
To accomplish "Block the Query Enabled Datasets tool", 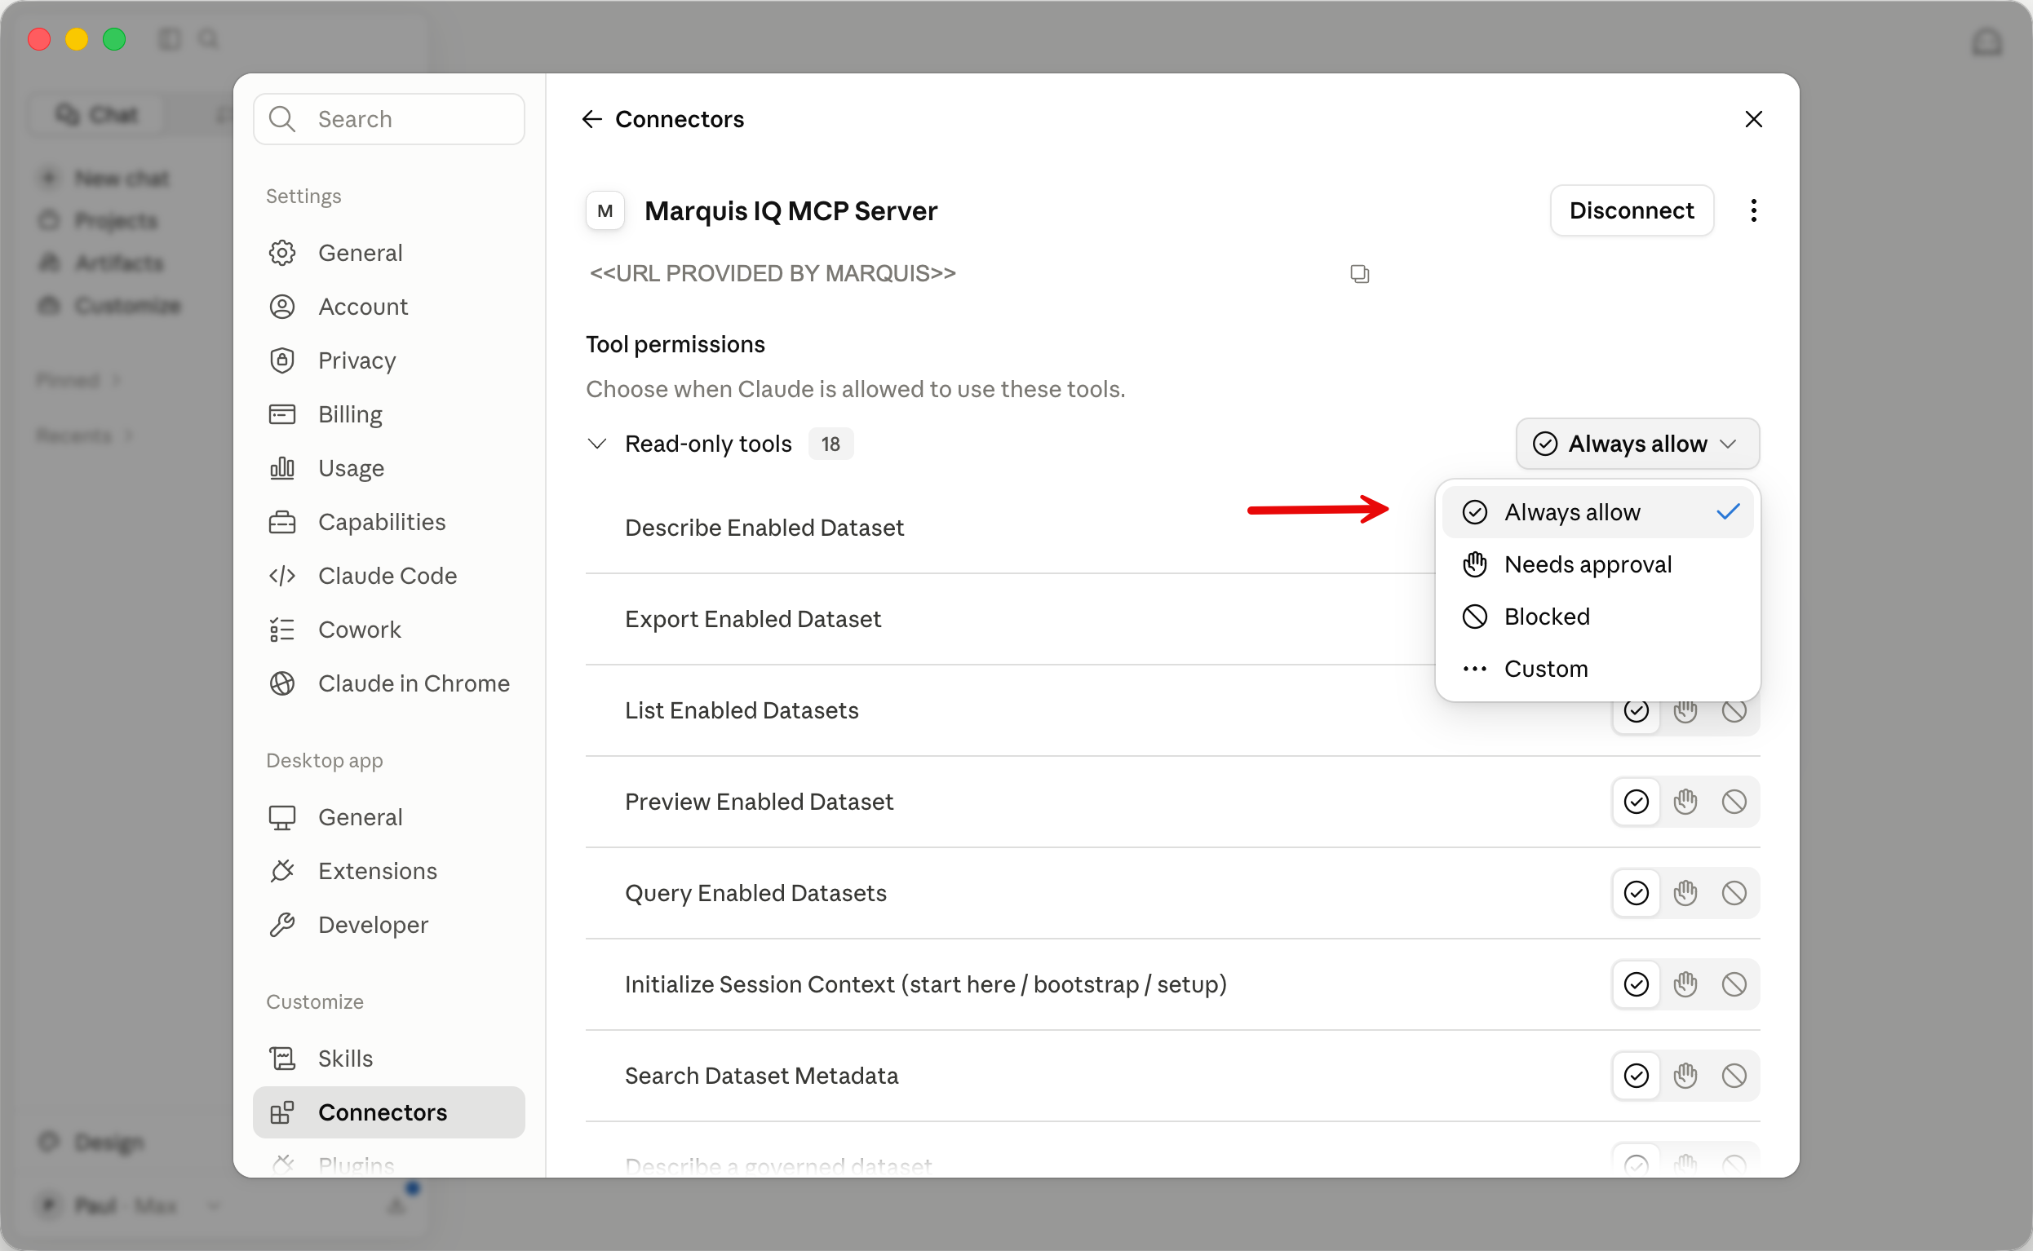I will pyautogui.click(x=1734, y=893).
